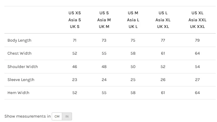Switch measurements to IN
This screenshot has height=122, width=217.
point(67,117)
